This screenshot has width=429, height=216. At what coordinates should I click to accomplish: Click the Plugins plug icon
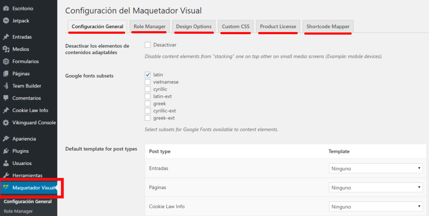[x=6, y=151]
